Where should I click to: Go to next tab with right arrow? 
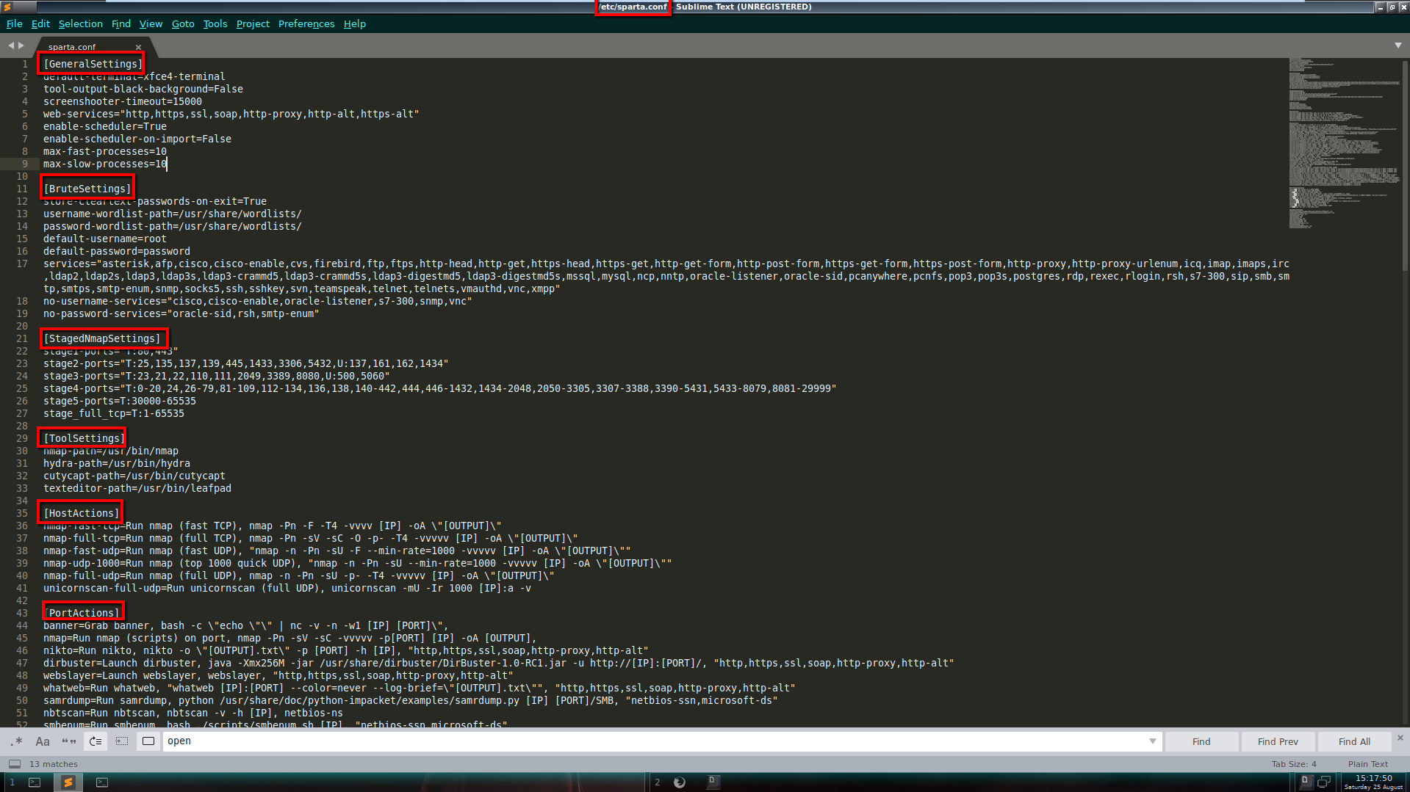pos(21,46)
